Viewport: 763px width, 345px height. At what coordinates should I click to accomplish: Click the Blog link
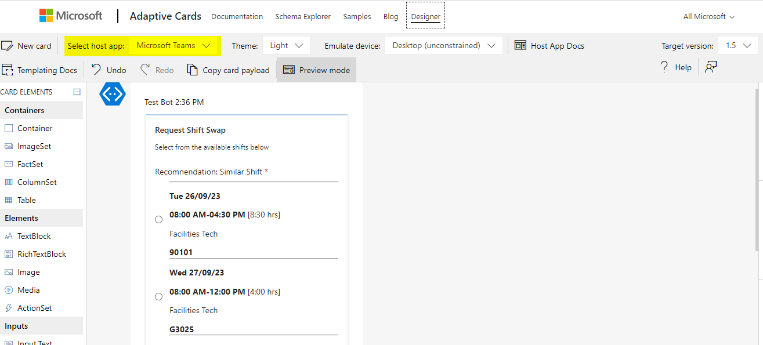390,16
